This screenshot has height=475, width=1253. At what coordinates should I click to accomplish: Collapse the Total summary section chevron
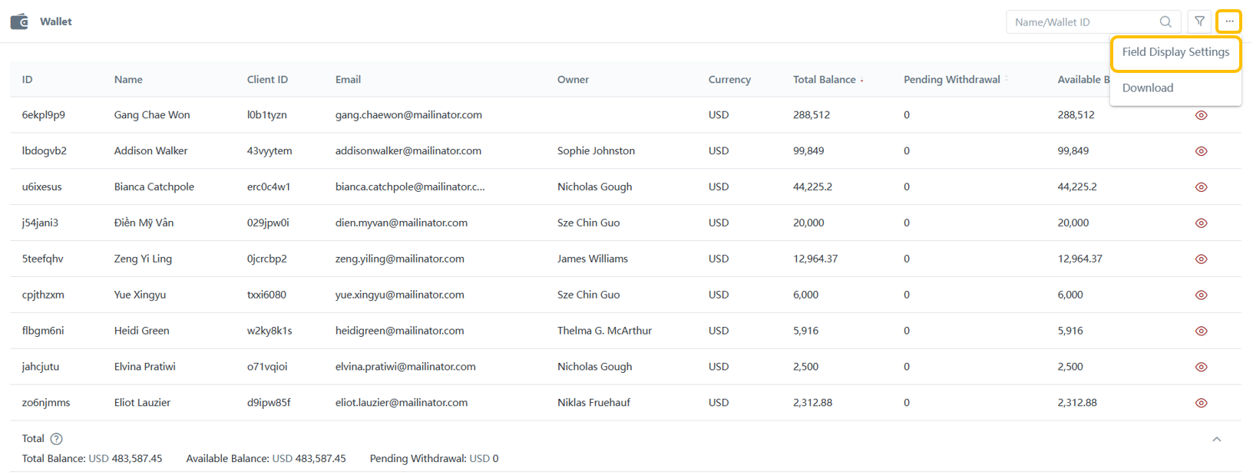pyautogui.click(x=1216, y=439)
